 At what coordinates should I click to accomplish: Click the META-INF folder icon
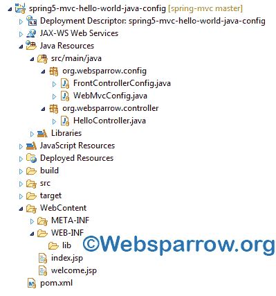(42, 221)
